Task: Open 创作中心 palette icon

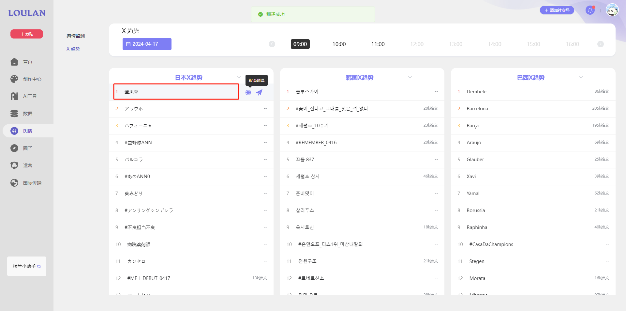Action: (x=14, y=79)
